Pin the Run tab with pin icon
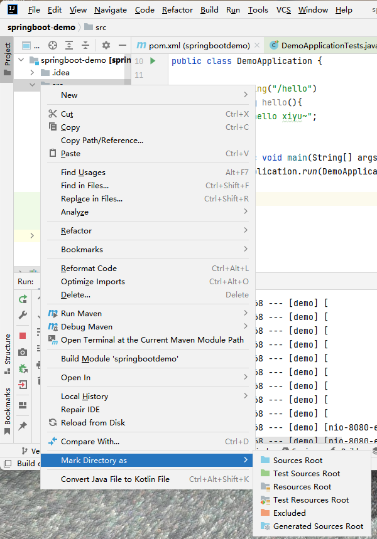 click(x=23, y=426)
